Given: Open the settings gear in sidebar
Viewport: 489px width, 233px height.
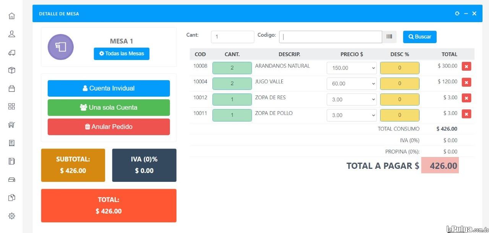Looking at the screenshot, I should pos(11,216).
